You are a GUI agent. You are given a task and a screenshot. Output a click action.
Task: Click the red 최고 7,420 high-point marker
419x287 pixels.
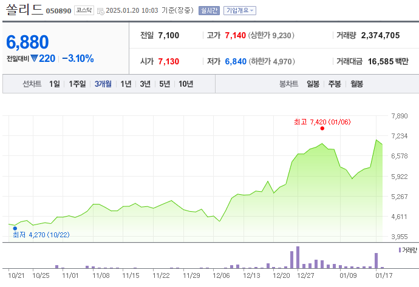click(322, 129)
